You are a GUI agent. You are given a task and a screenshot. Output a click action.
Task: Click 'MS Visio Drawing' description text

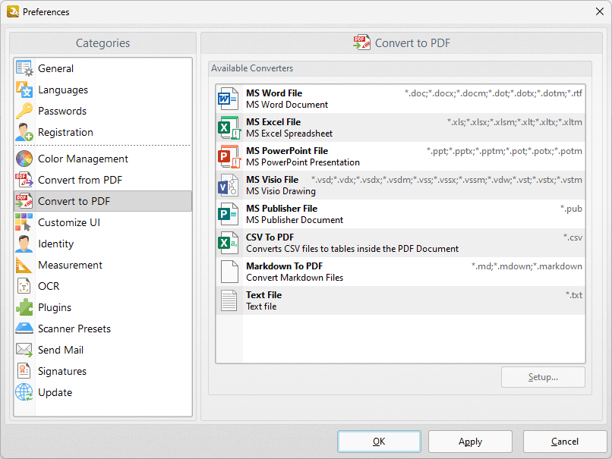pos(281,191)
